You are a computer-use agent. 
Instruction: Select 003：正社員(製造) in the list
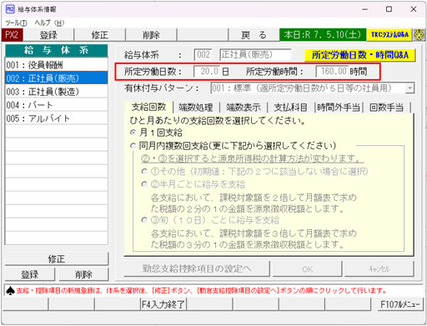[x=57, y=92]
